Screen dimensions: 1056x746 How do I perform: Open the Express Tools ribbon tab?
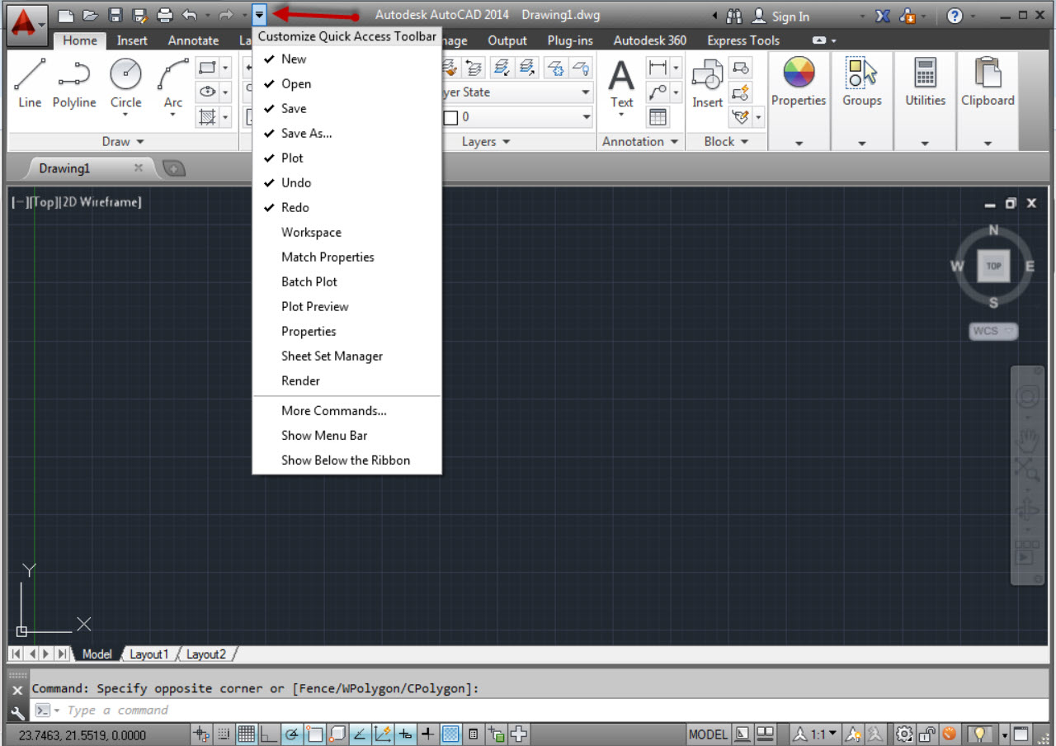pos(743,40)
